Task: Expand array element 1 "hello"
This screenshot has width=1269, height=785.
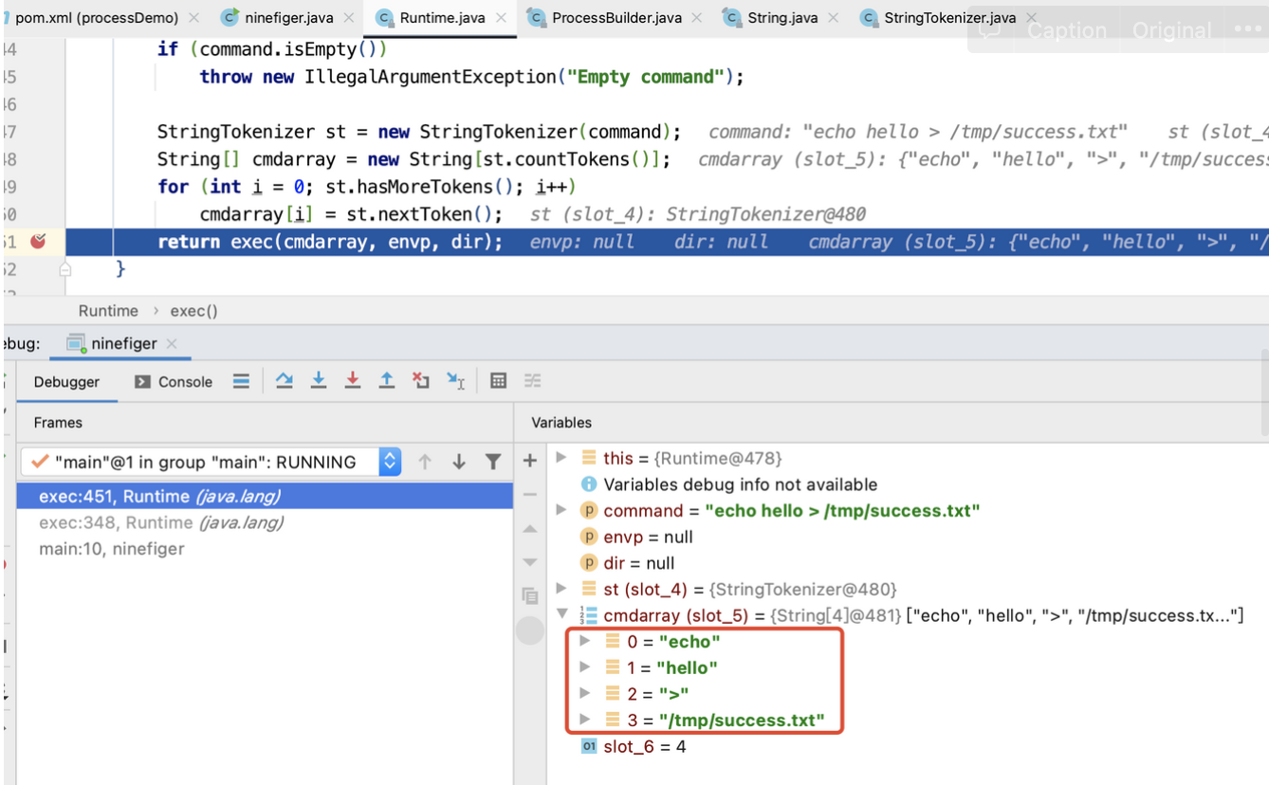Action: (585, 667)
